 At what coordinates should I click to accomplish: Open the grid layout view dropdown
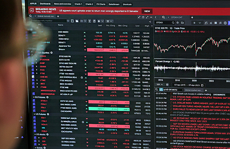pos(109,21)
